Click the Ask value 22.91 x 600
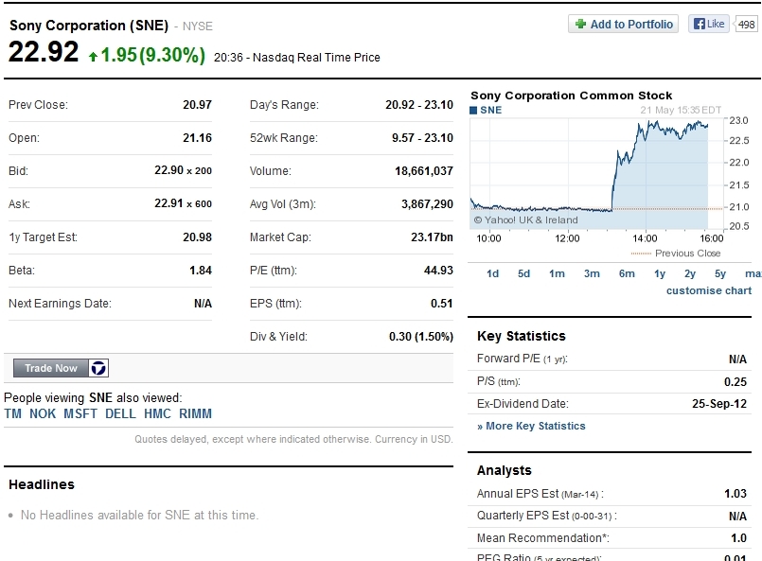Screen dimensions: 762x561 pyautogui.click(x=184, y=203)
